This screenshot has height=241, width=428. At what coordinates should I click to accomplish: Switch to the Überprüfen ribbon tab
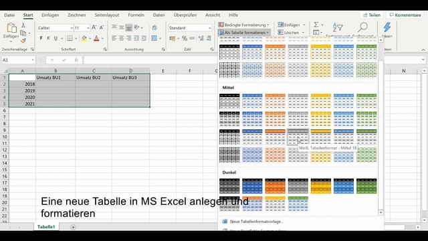click(185, 15)
